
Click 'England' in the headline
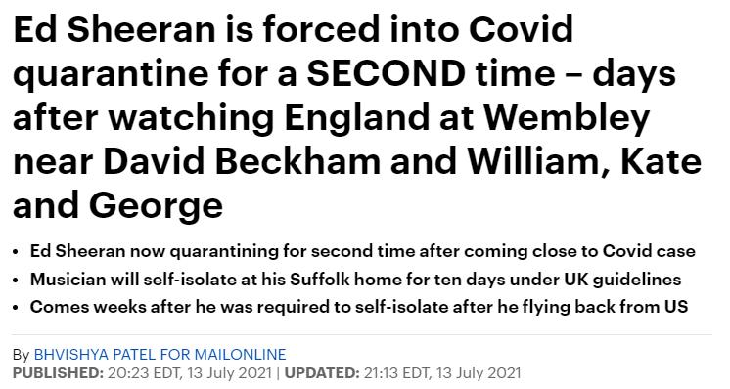(x=357, y=118)
